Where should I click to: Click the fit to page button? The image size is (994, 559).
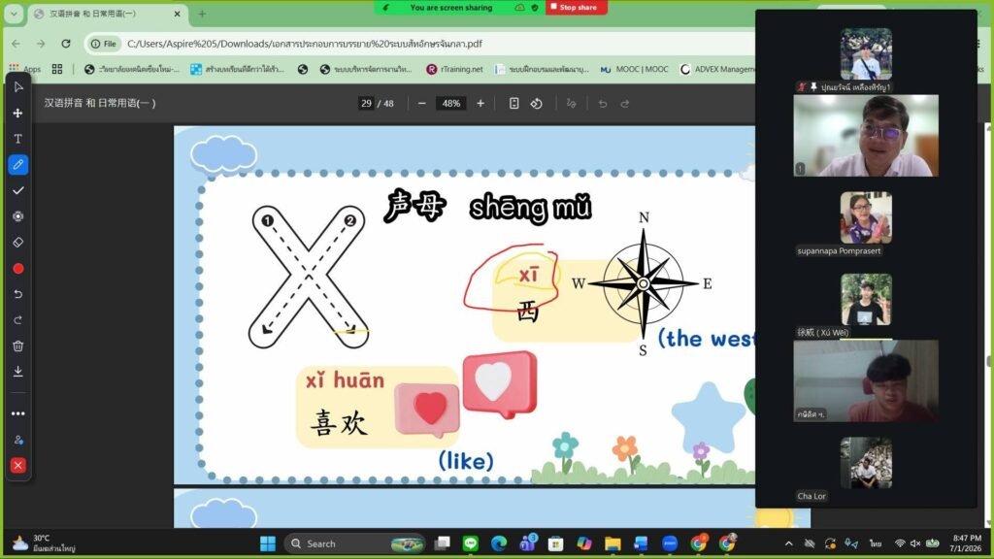click(514, 103)
